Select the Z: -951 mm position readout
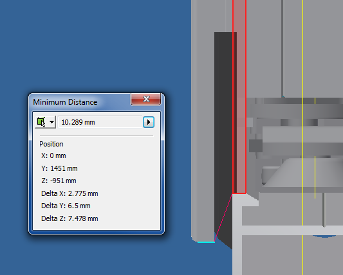The height and width of the screenshot is (275, 343). (59, 181)
